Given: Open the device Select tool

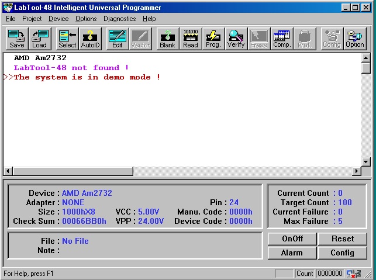Looking at the screenshot, I should [67, 39].
